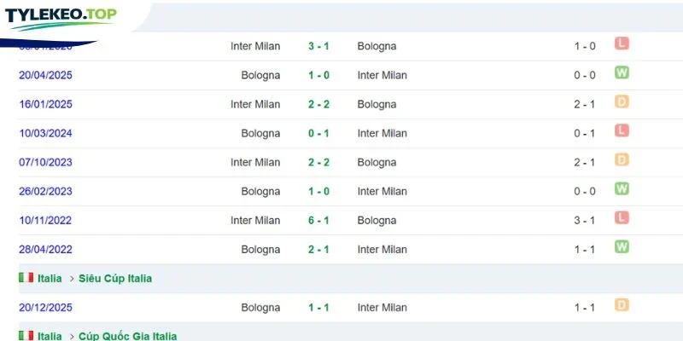Image resolution: width=683 pixels, height=341 pixels.
Task: Open the 28/04/2022 match date link
Action: tap(45, 250)
